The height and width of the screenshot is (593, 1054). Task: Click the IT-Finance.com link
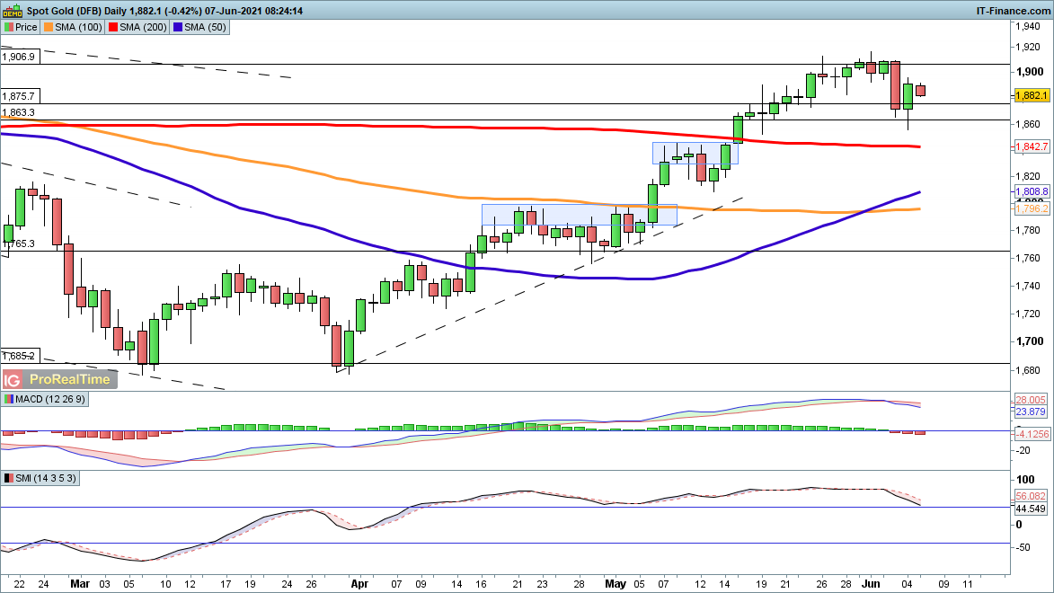click(1012, 10)
